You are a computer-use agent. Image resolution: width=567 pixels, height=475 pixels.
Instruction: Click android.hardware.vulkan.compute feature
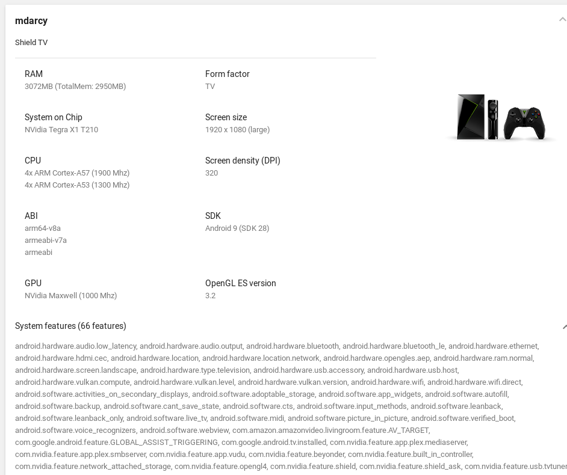[x=72, y=382]
